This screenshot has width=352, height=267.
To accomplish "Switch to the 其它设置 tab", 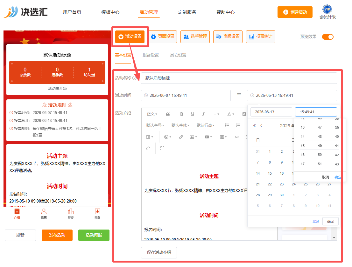I will click(178, 55).
